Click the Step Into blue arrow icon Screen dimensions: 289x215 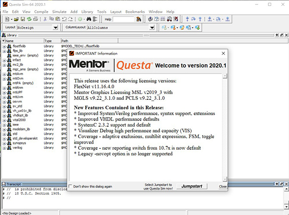point(187,19)
